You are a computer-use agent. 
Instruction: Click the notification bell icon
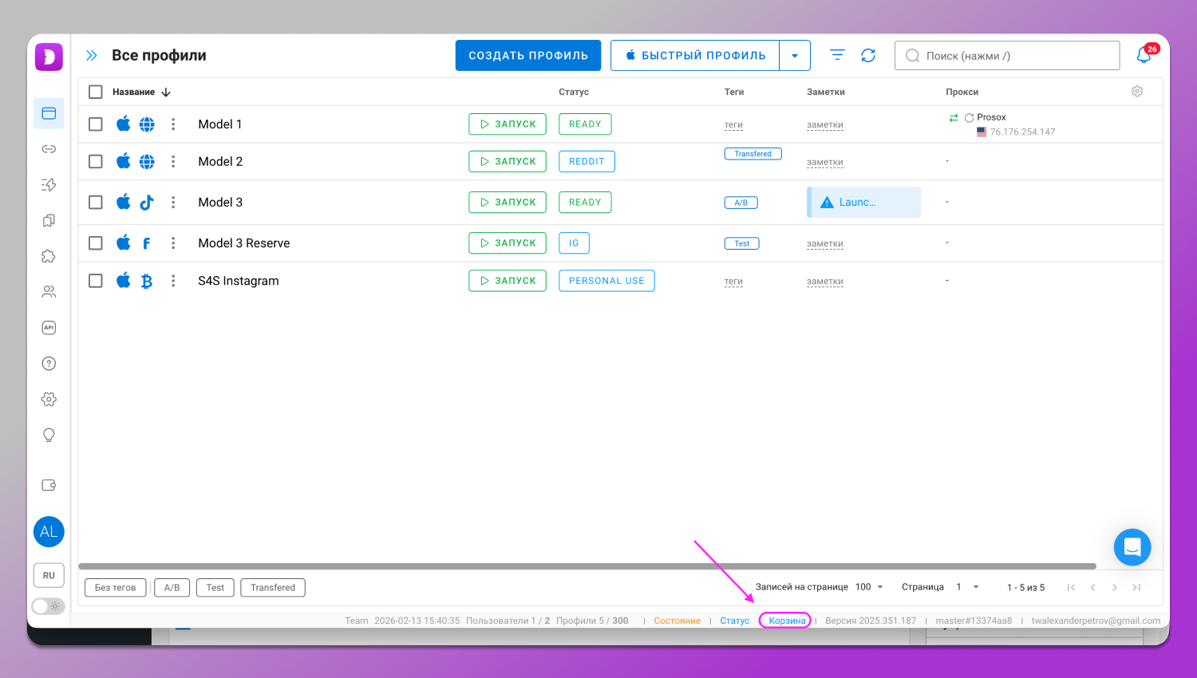[1144, 55]
